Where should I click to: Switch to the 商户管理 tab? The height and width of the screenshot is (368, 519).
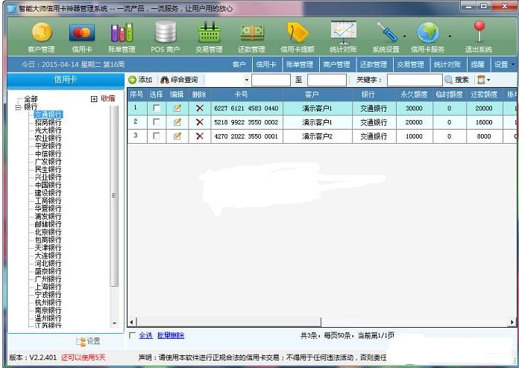[336, 65]
